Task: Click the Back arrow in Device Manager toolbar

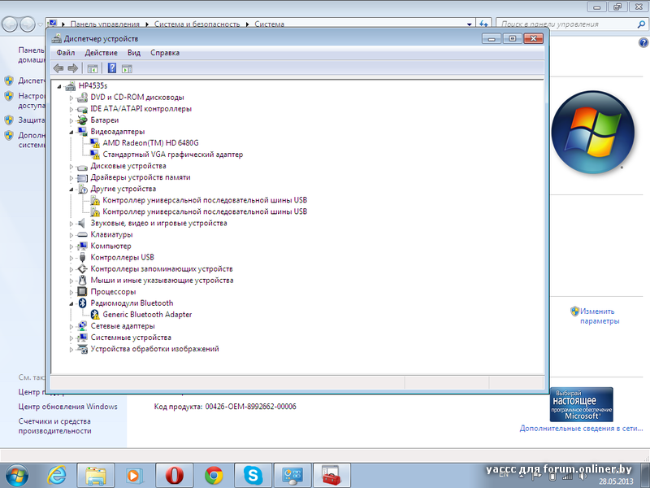Action: coord(58,68)
